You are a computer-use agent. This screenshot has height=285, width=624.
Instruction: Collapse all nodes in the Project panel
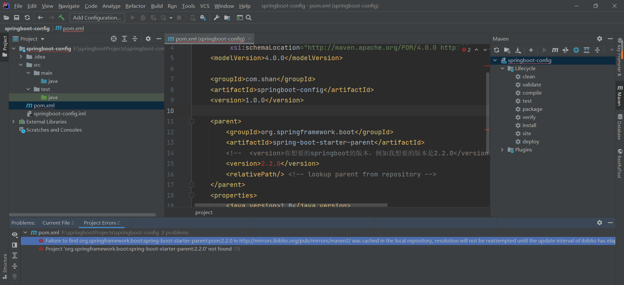(x=135, y=39)
